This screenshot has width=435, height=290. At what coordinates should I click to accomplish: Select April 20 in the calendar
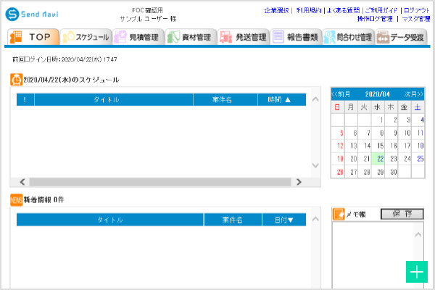click(x=351, y=159)
